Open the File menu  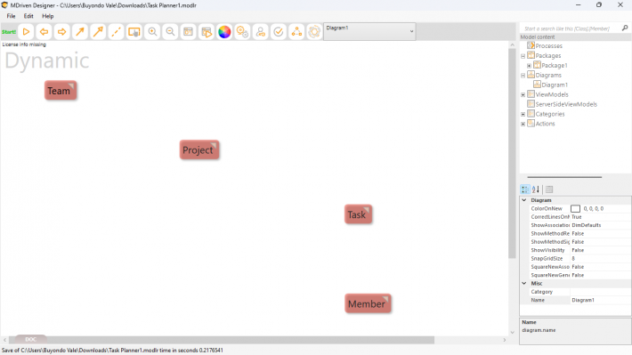pyautogui.click(x=11, y=16)
